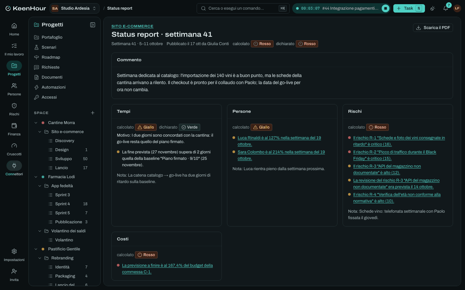Open Il mio lavoro section
465x290 pixels.
(x=14, y=49)
